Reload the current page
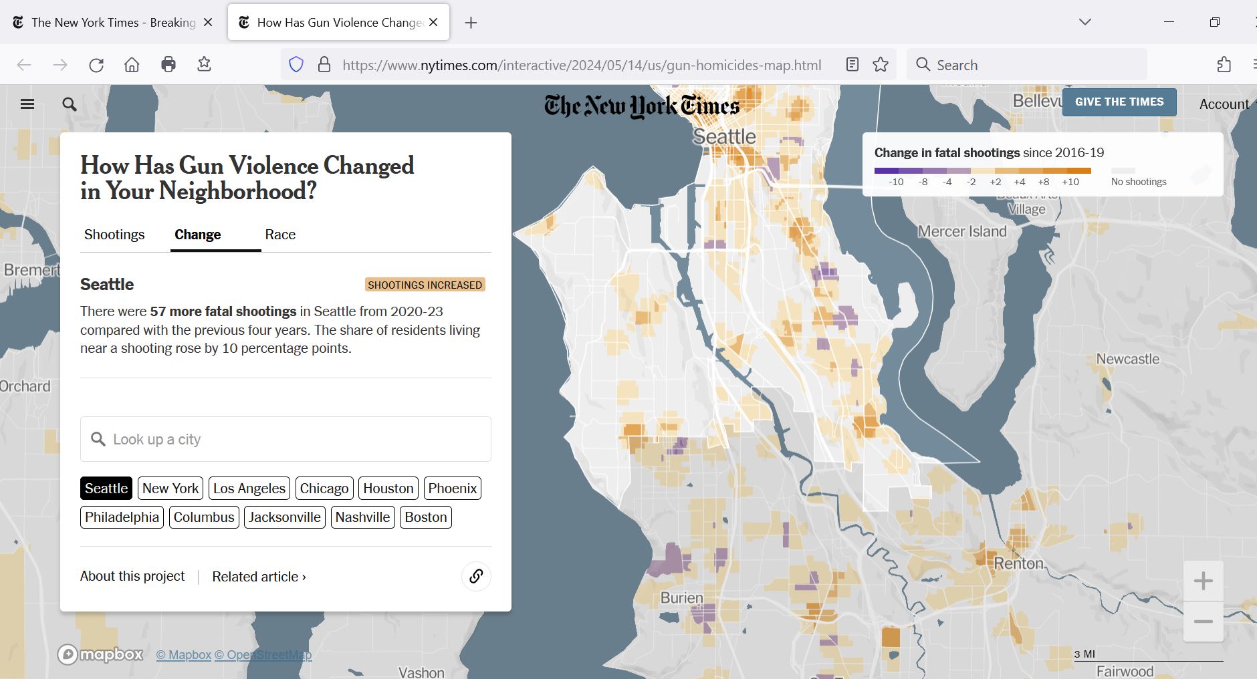 [96, 65]
